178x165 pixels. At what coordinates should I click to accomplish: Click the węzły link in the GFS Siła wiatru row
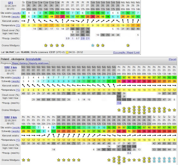coord(16,13)
